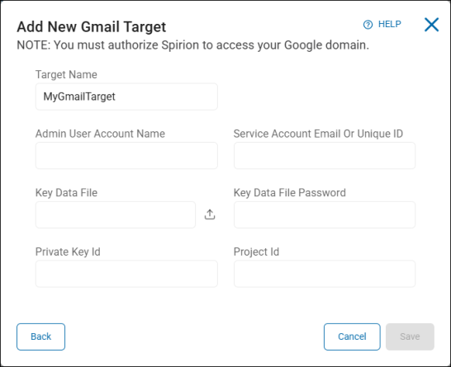Viewport: 451px width, 367px height.
Task: Click the Private Key Id input box
Action: point(126,274)
